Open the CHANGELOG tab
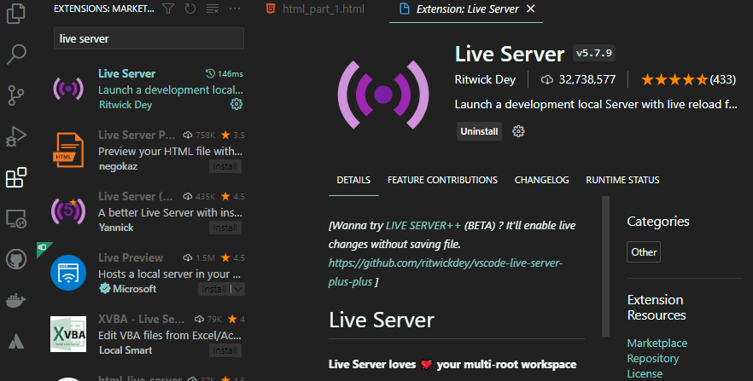 tap(541, 180)
